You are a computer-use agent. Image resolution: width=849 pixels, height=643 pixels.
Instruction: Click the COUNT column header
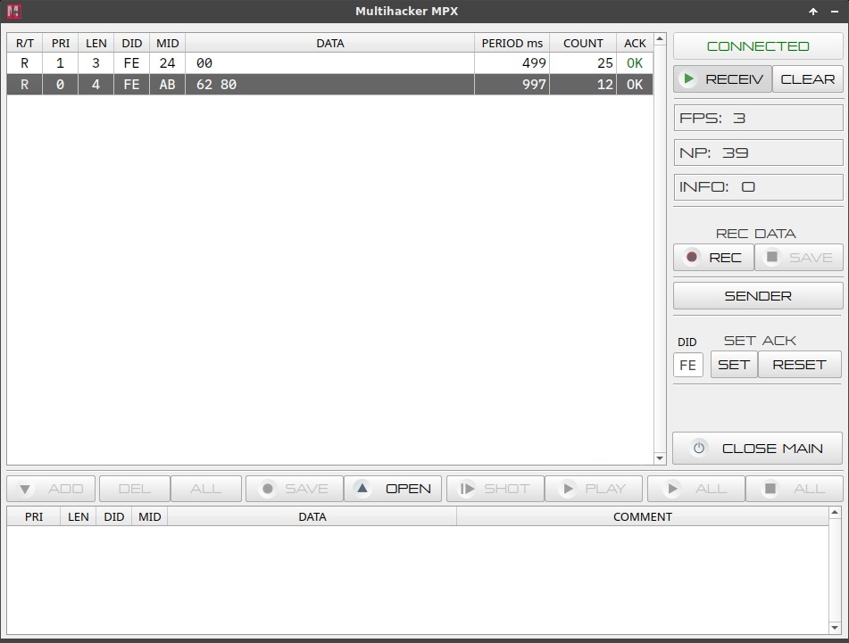[582, 43]
